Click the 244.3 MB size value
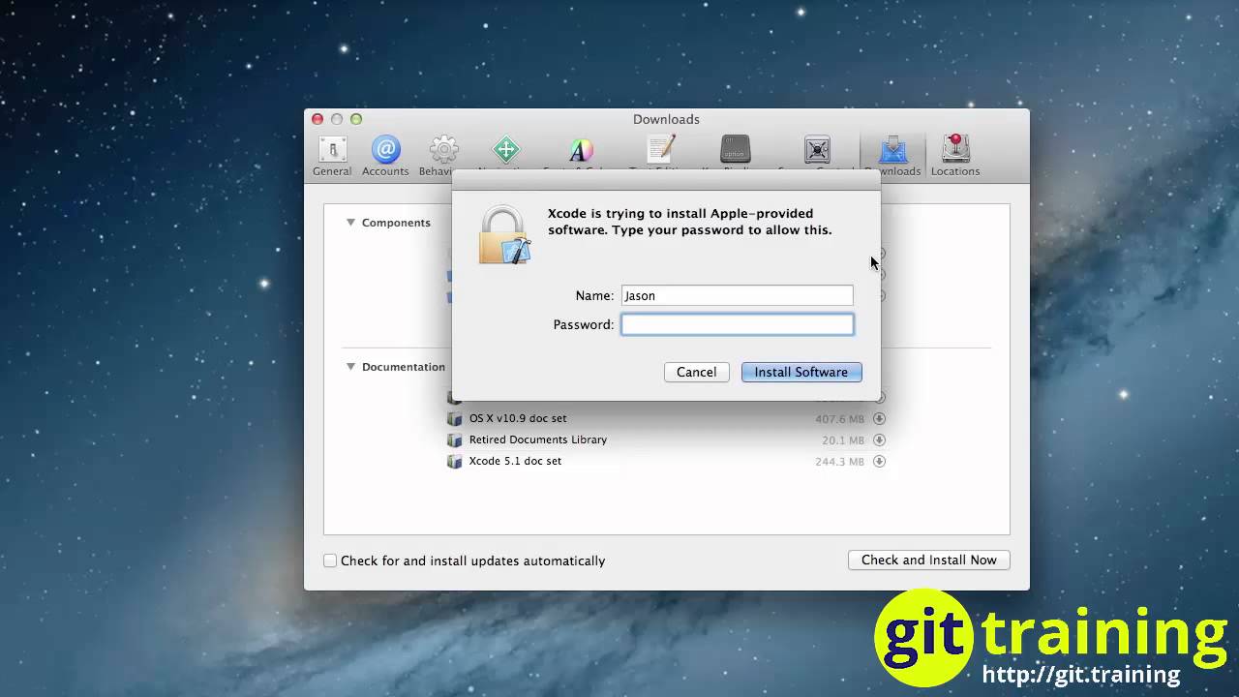Image resolution: width=1239 pixels, height=697 pixels. (839, 462)
